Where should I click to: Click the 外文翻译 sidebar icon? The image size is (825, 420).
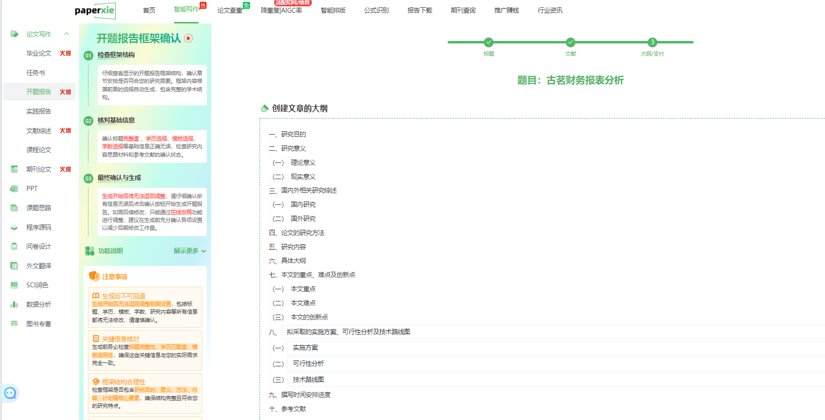(x=14, y=266)
